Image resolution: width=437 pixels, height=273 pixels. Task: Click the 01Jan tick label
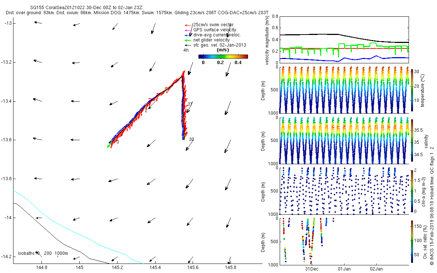tap(344, 269)
